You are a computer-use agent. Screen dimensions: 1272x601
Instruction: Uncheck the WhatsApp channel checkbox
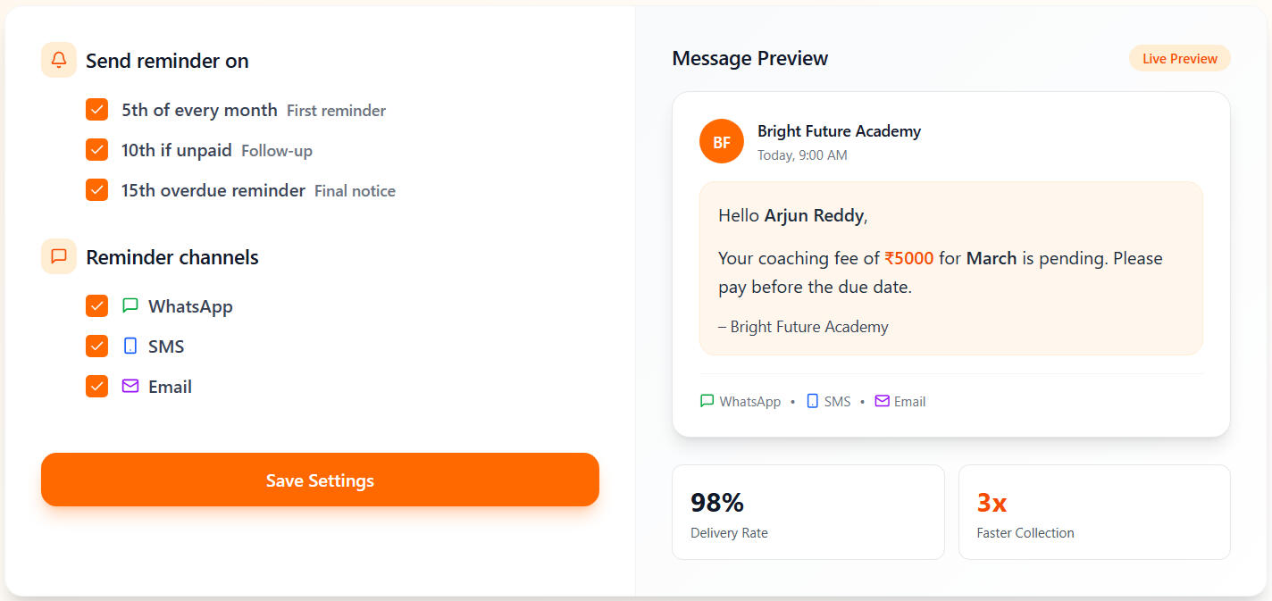96,305
